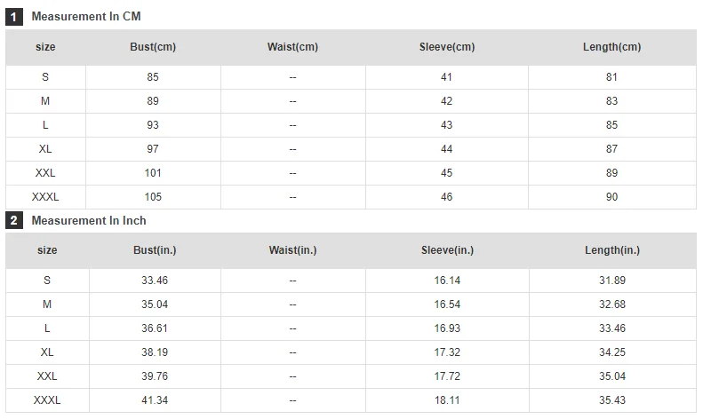
Task: Click the Sleeve(cm) column header
Action: (x=447, y=47)
